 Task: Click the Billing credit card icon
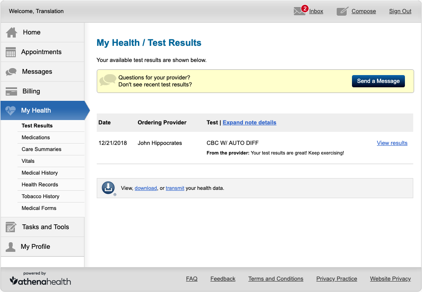click(x=11, y=91)
